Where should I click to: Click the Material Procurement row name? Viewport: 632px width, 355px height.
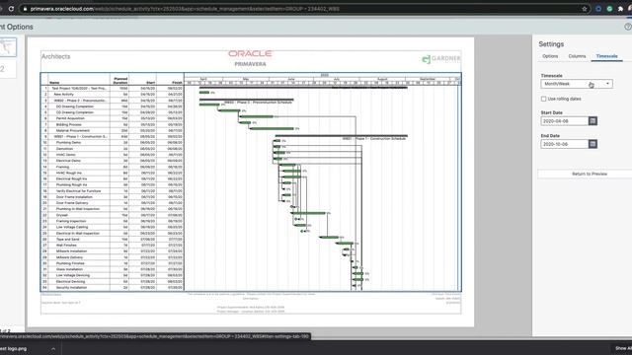[72, 130]
